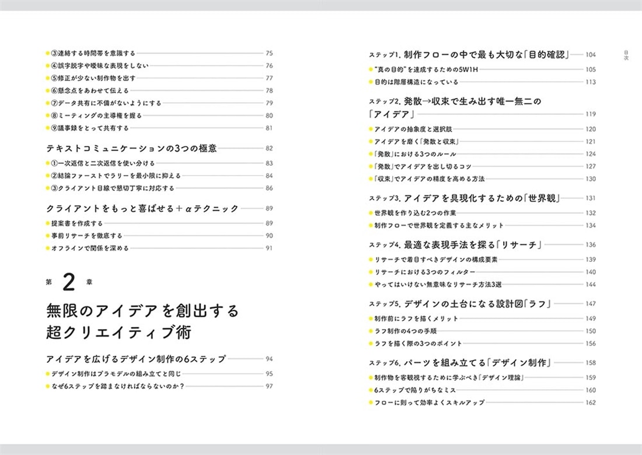Select '「収束」でアイデアの精度を高める方法'

pyautogui.click(x=429, y=179)
